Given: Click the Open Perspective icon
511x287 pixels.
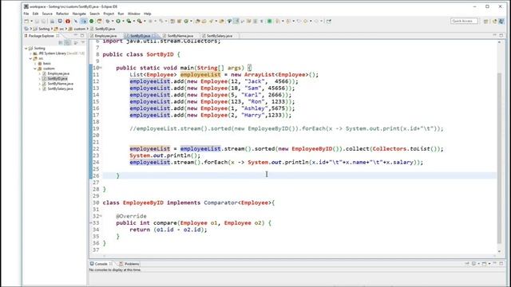Looking at the screenshot, I should click(x=486, y=22).
